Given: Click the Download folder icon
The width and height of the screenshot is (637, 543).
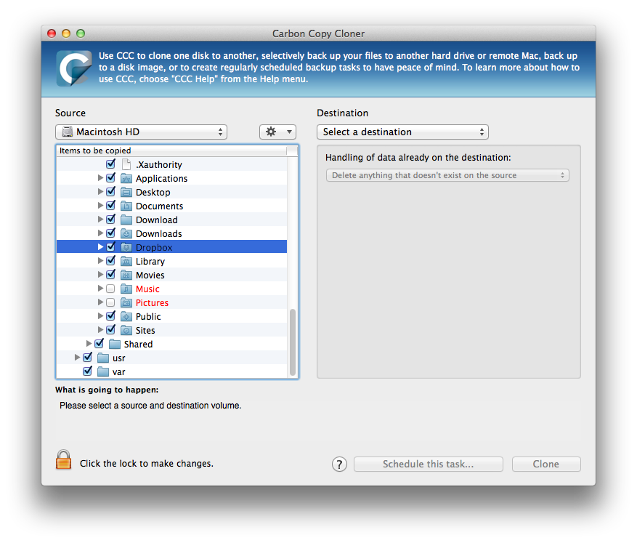Looking at the screenshot, I should tap(126, 220).
